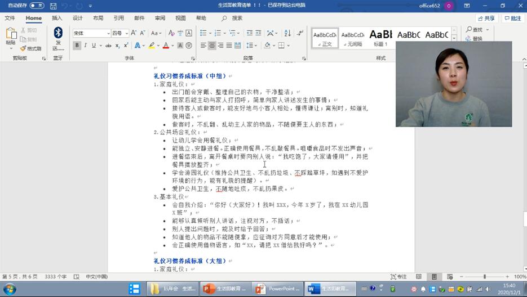Click the 查找 find button
Viewport: 527px width, 297px height.
tap(474, 30)
